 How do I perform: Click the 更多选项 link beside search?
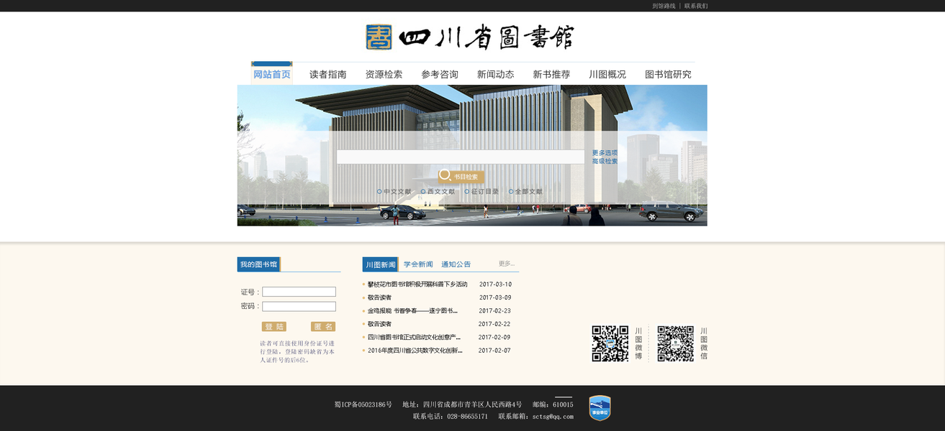[605, 153]
